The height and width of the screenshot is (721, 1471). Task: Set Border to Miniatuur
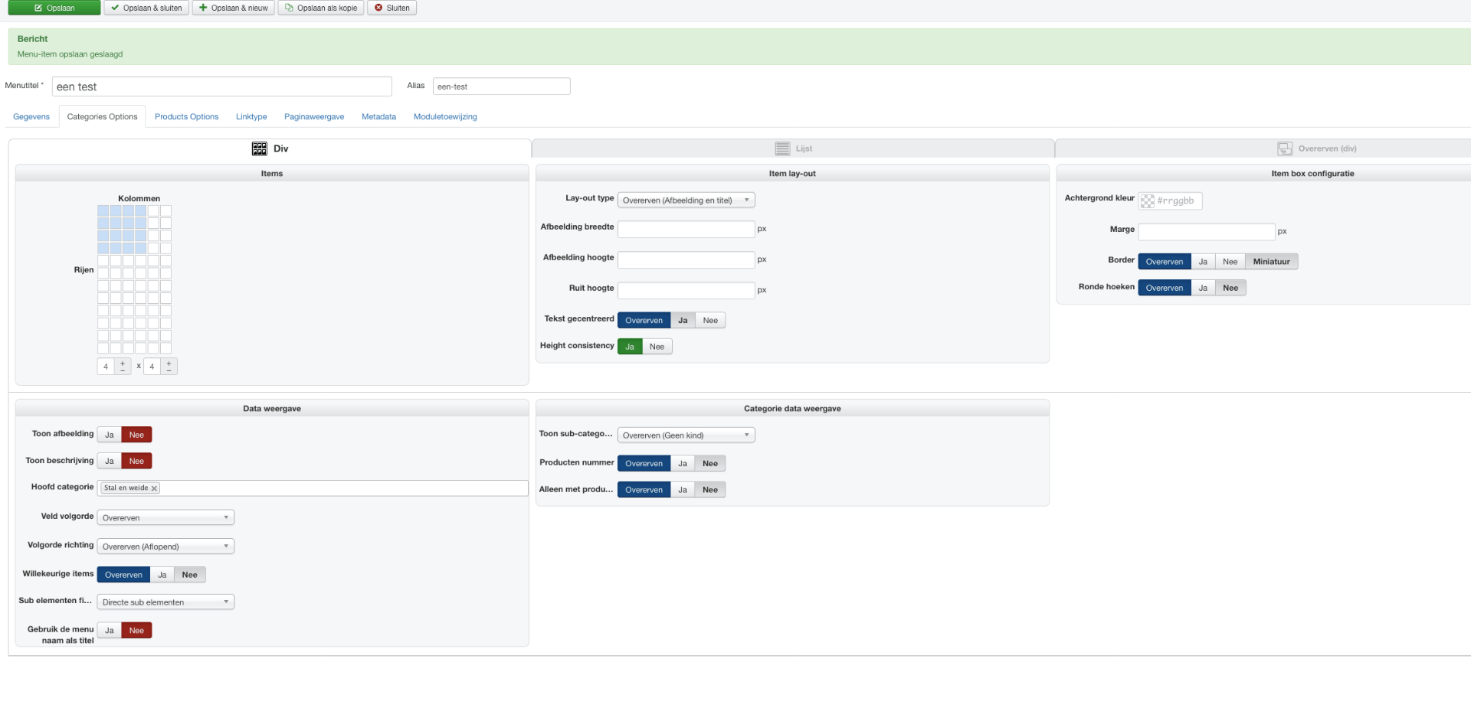(x=1271, y=262)
